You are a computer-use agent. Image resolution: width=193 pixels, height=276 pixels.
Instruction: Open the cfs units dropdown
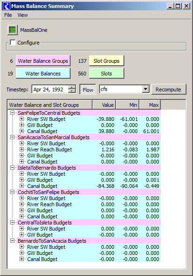pyautogui.click(x=145, y=89)
